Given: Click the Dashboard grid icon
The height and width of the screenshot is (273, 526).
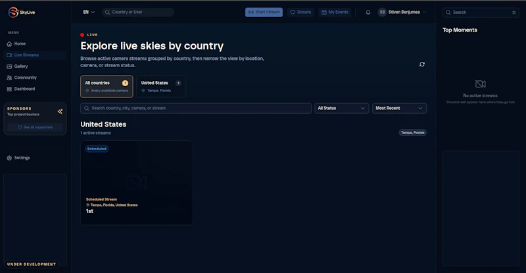Looking at the screenshot, I should click(x=9, y=89).
